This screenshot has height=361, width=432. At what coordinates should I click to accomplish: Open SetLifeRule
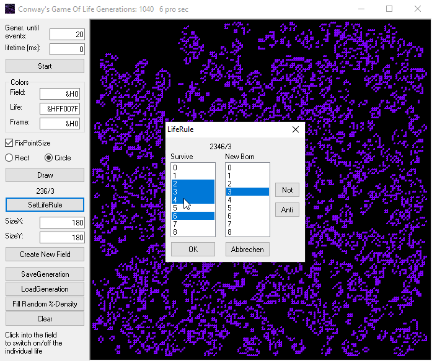pyautogui.click(x=45, y=205)
